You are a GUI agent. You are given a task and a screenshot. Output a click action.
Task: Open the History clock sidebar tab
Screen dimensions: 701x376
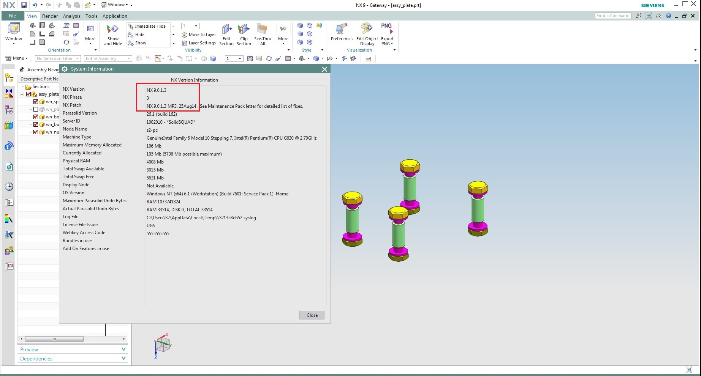9,187
